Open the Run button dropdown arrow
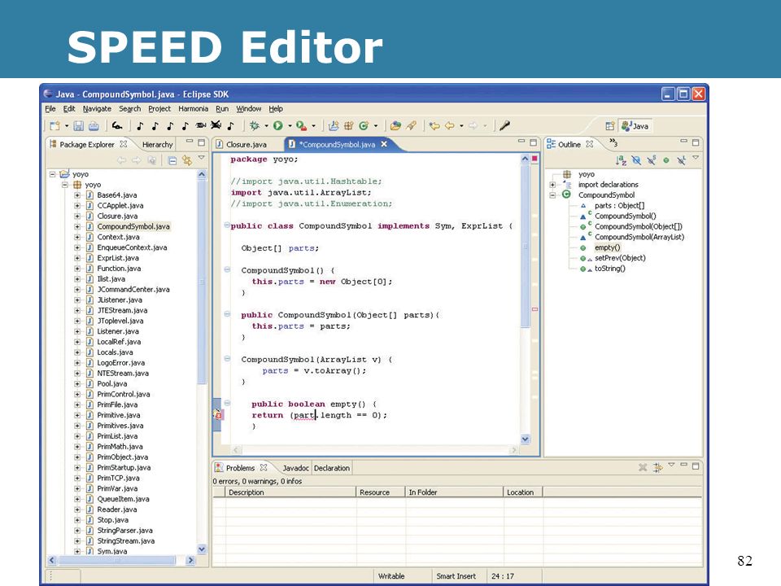781x586 pixels. [290, 126]
